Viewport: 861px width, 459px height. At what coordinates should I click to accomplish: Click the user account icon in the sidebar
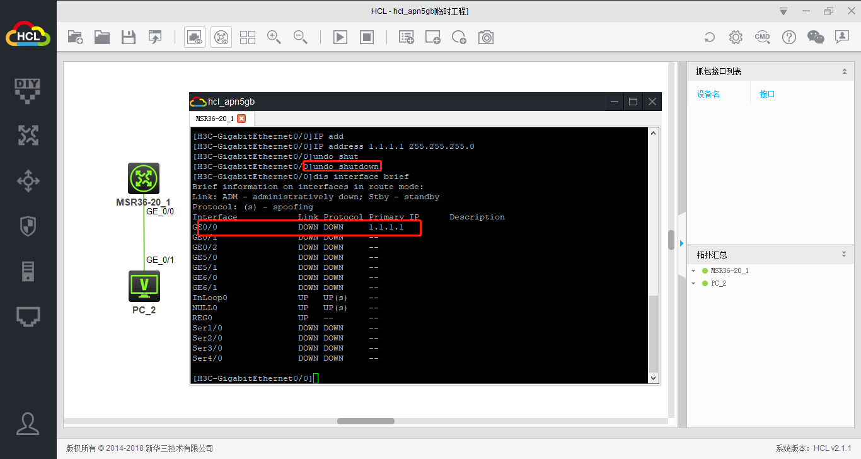28,423
